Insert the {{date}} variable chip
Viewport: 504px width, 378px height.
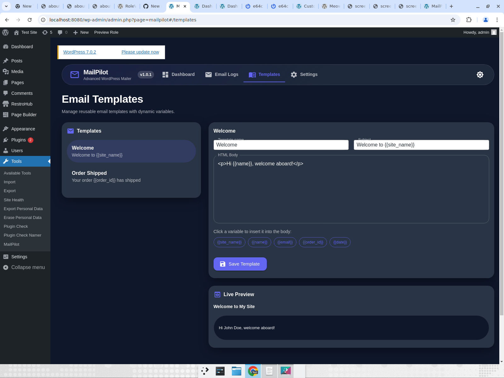[x=340, y=242]
